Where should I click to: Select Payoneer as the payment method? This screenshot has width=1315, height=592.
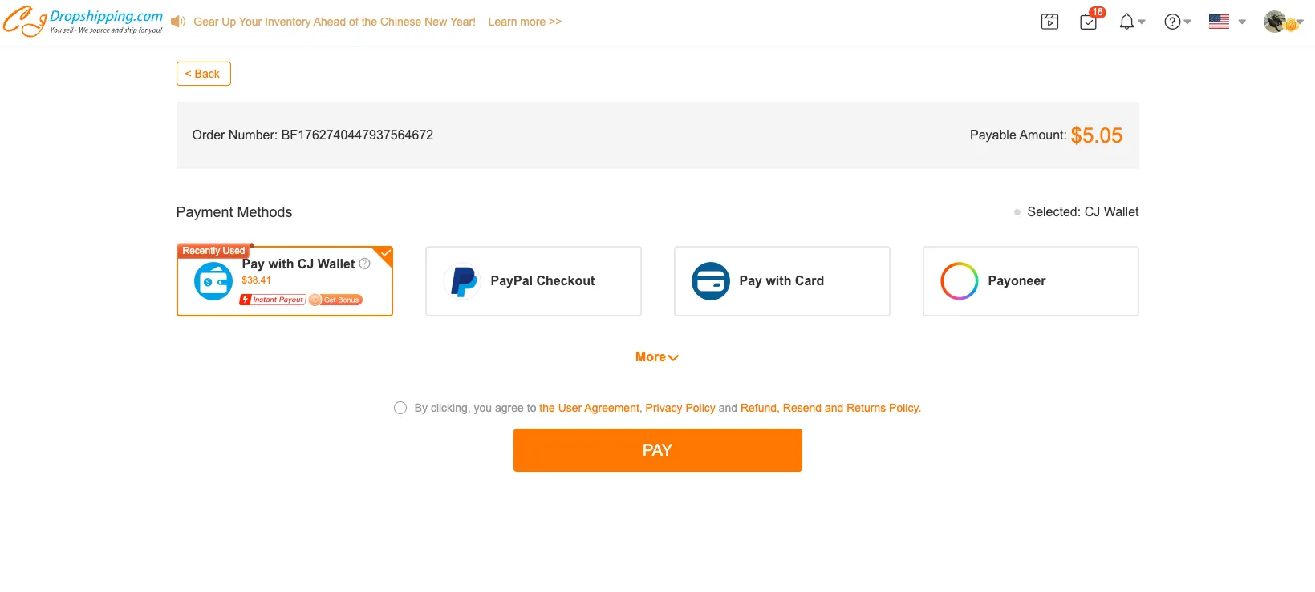(1030, 281)
